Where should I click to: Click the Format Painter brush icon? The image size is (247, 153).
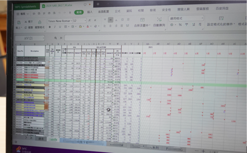pyautogui.click(x=40, y=22)
